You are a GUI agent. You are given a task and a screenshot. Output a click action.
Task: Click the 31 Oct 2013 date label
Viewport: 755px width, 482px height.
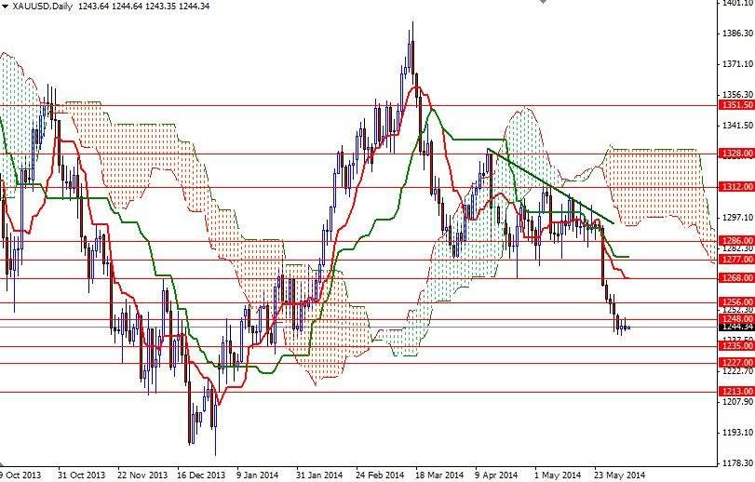pyautogui.click(x=81, y=475)
